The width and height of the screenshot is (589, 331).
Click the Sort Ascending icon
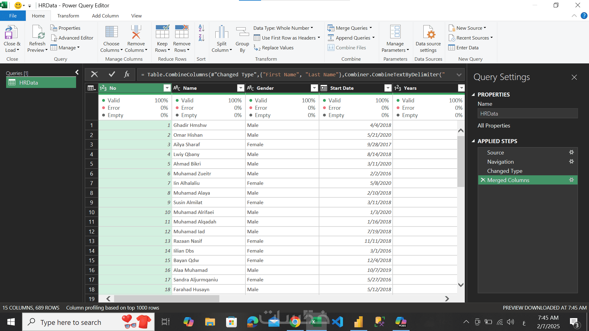201,28
